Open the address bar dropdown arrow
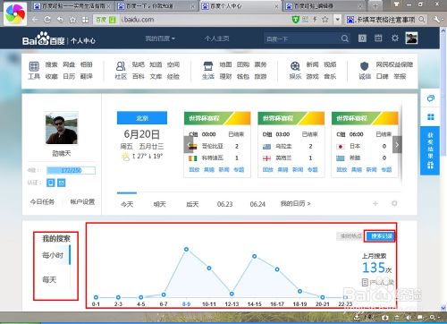This screenshot has height=324, width=447. 337,20
